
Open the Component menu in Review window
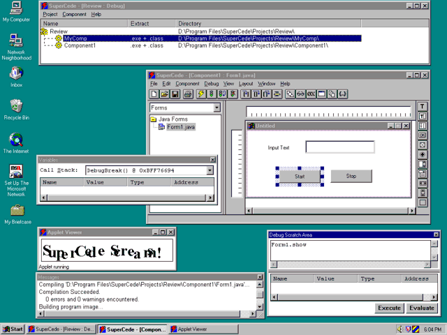pos(74,14)
